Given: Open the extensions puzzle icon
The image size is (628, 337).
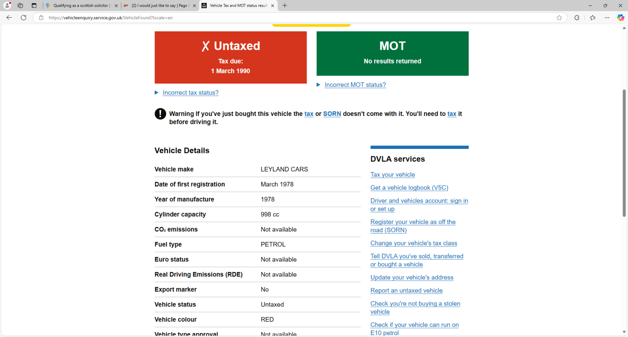Looking at the screenshot, I should coord(577,18).
